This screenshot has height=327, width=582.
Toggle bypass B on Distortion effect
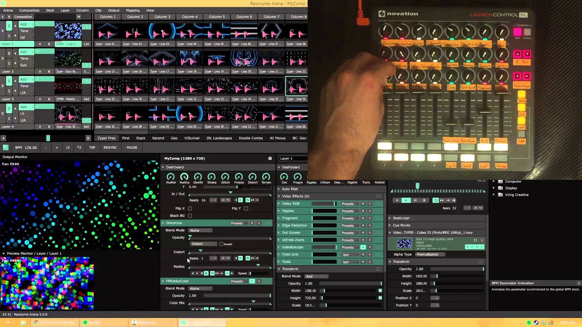coord(252,223)
